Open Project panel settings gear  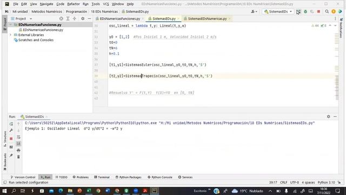[83, 19]
